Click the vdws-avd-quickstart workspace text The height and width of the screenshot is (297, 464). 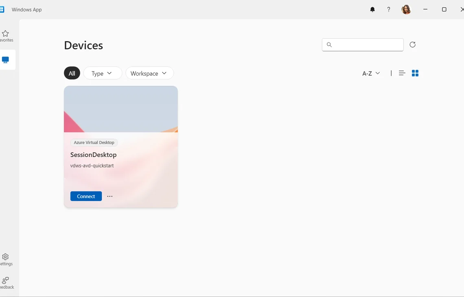click(92, 166)
